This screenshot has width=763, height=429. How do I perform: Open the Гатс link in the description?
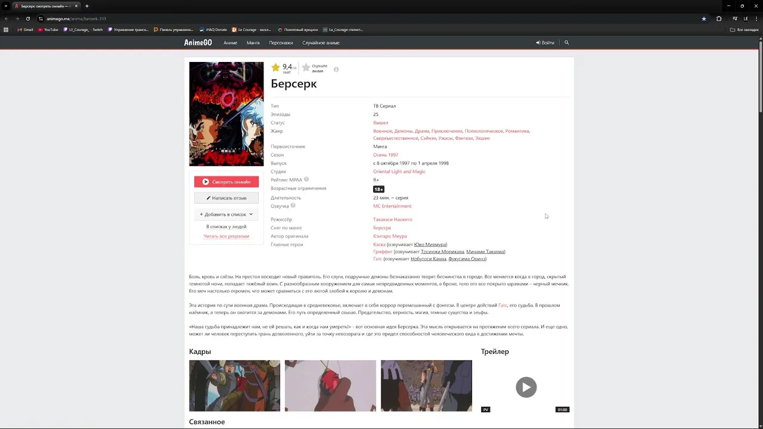pyautogui.click(x=503, y=305)
